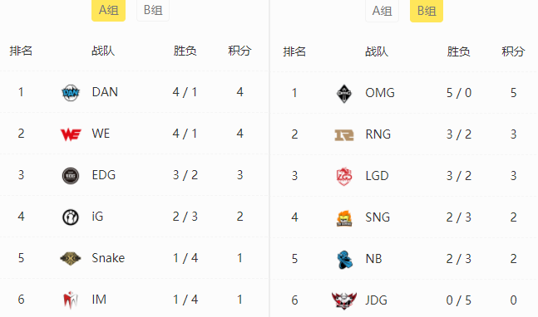Switch to A组 tab in right panel
The width and height of the screenshot is (538, 317).
coord(382,11)
